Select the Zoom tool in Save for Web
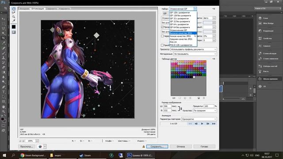Image resolution: width=283 pixels, height=159 pixels. point(14,17)
